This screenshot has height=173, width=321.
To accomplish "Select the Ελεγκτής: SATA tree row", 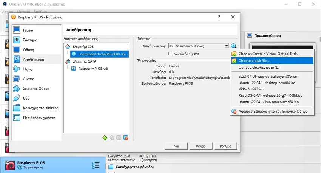I will point(97,61).
